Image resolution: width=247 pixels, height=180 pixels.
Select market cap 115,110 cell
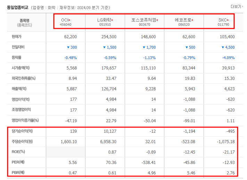[x=148, y=68]
